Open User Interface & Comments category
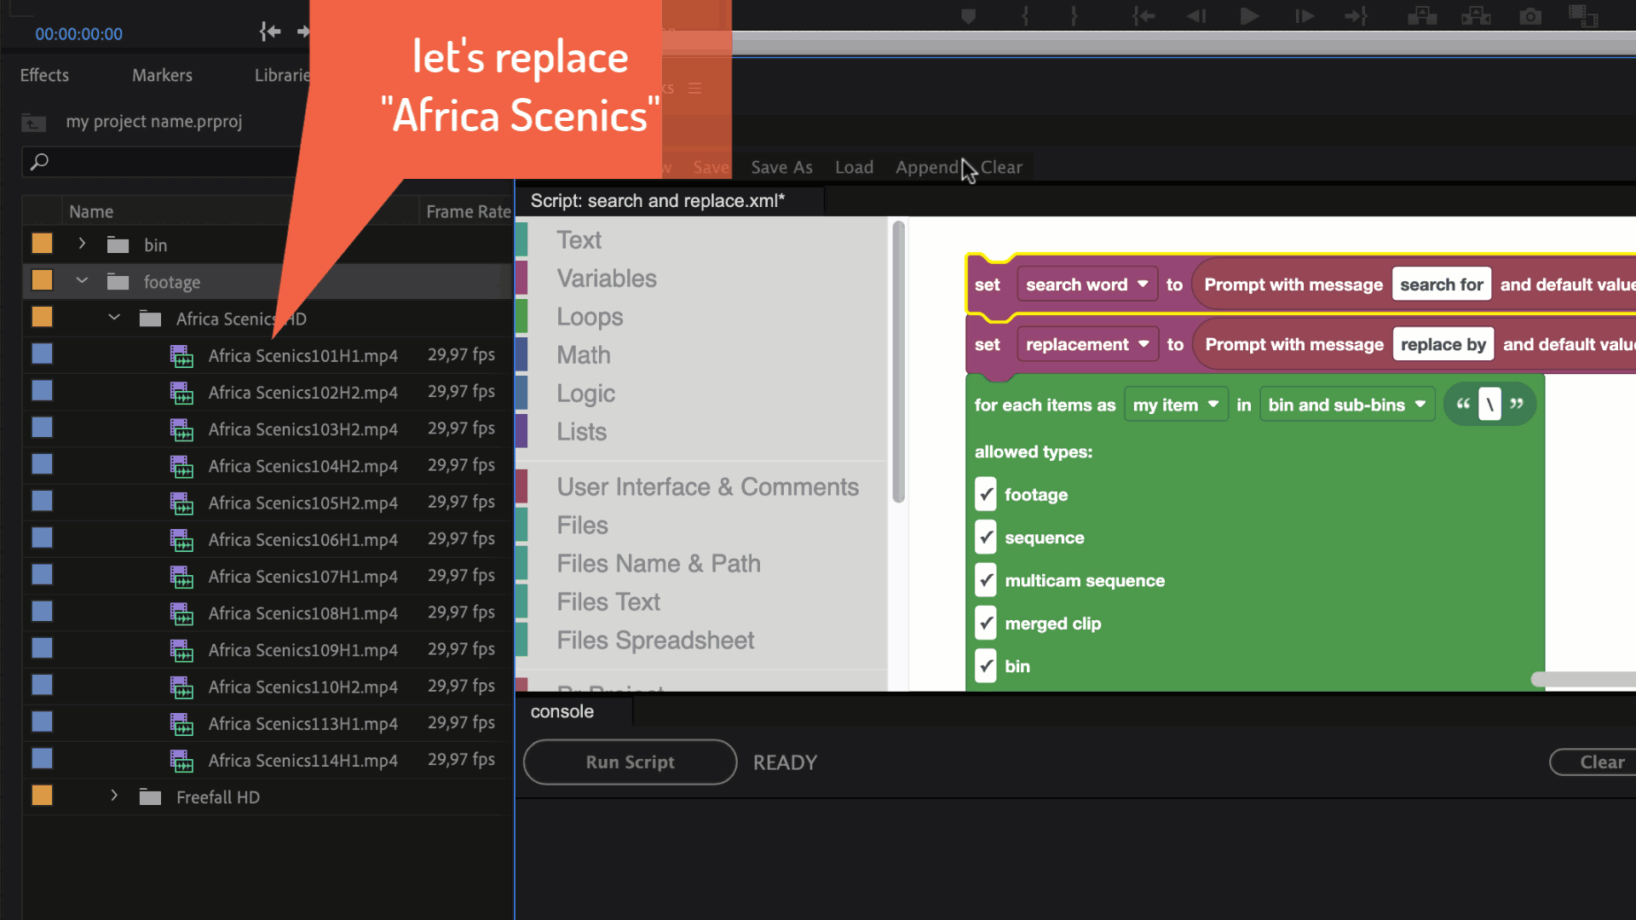Image resolution: width=1636 pixels, height=920 pixels. click(708, 487)
